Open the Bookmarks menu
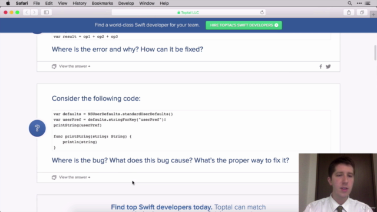 pyautogui.click(x=102, y=4)
